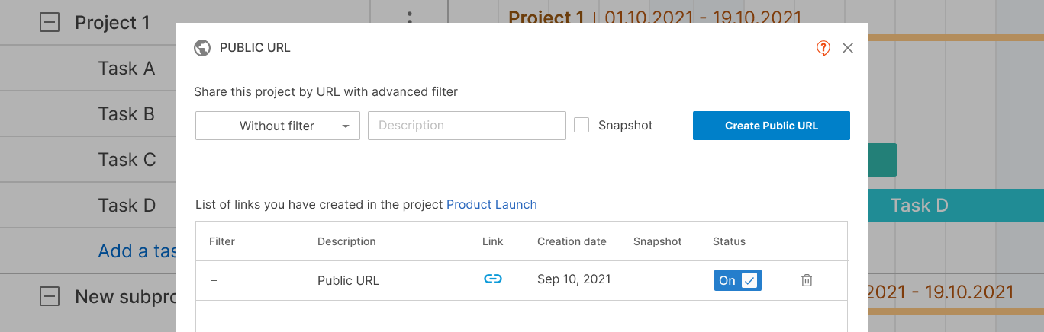The height and width of the screenshot is (332, 1044).
Task: Click the Status column header
Action: 729,241
